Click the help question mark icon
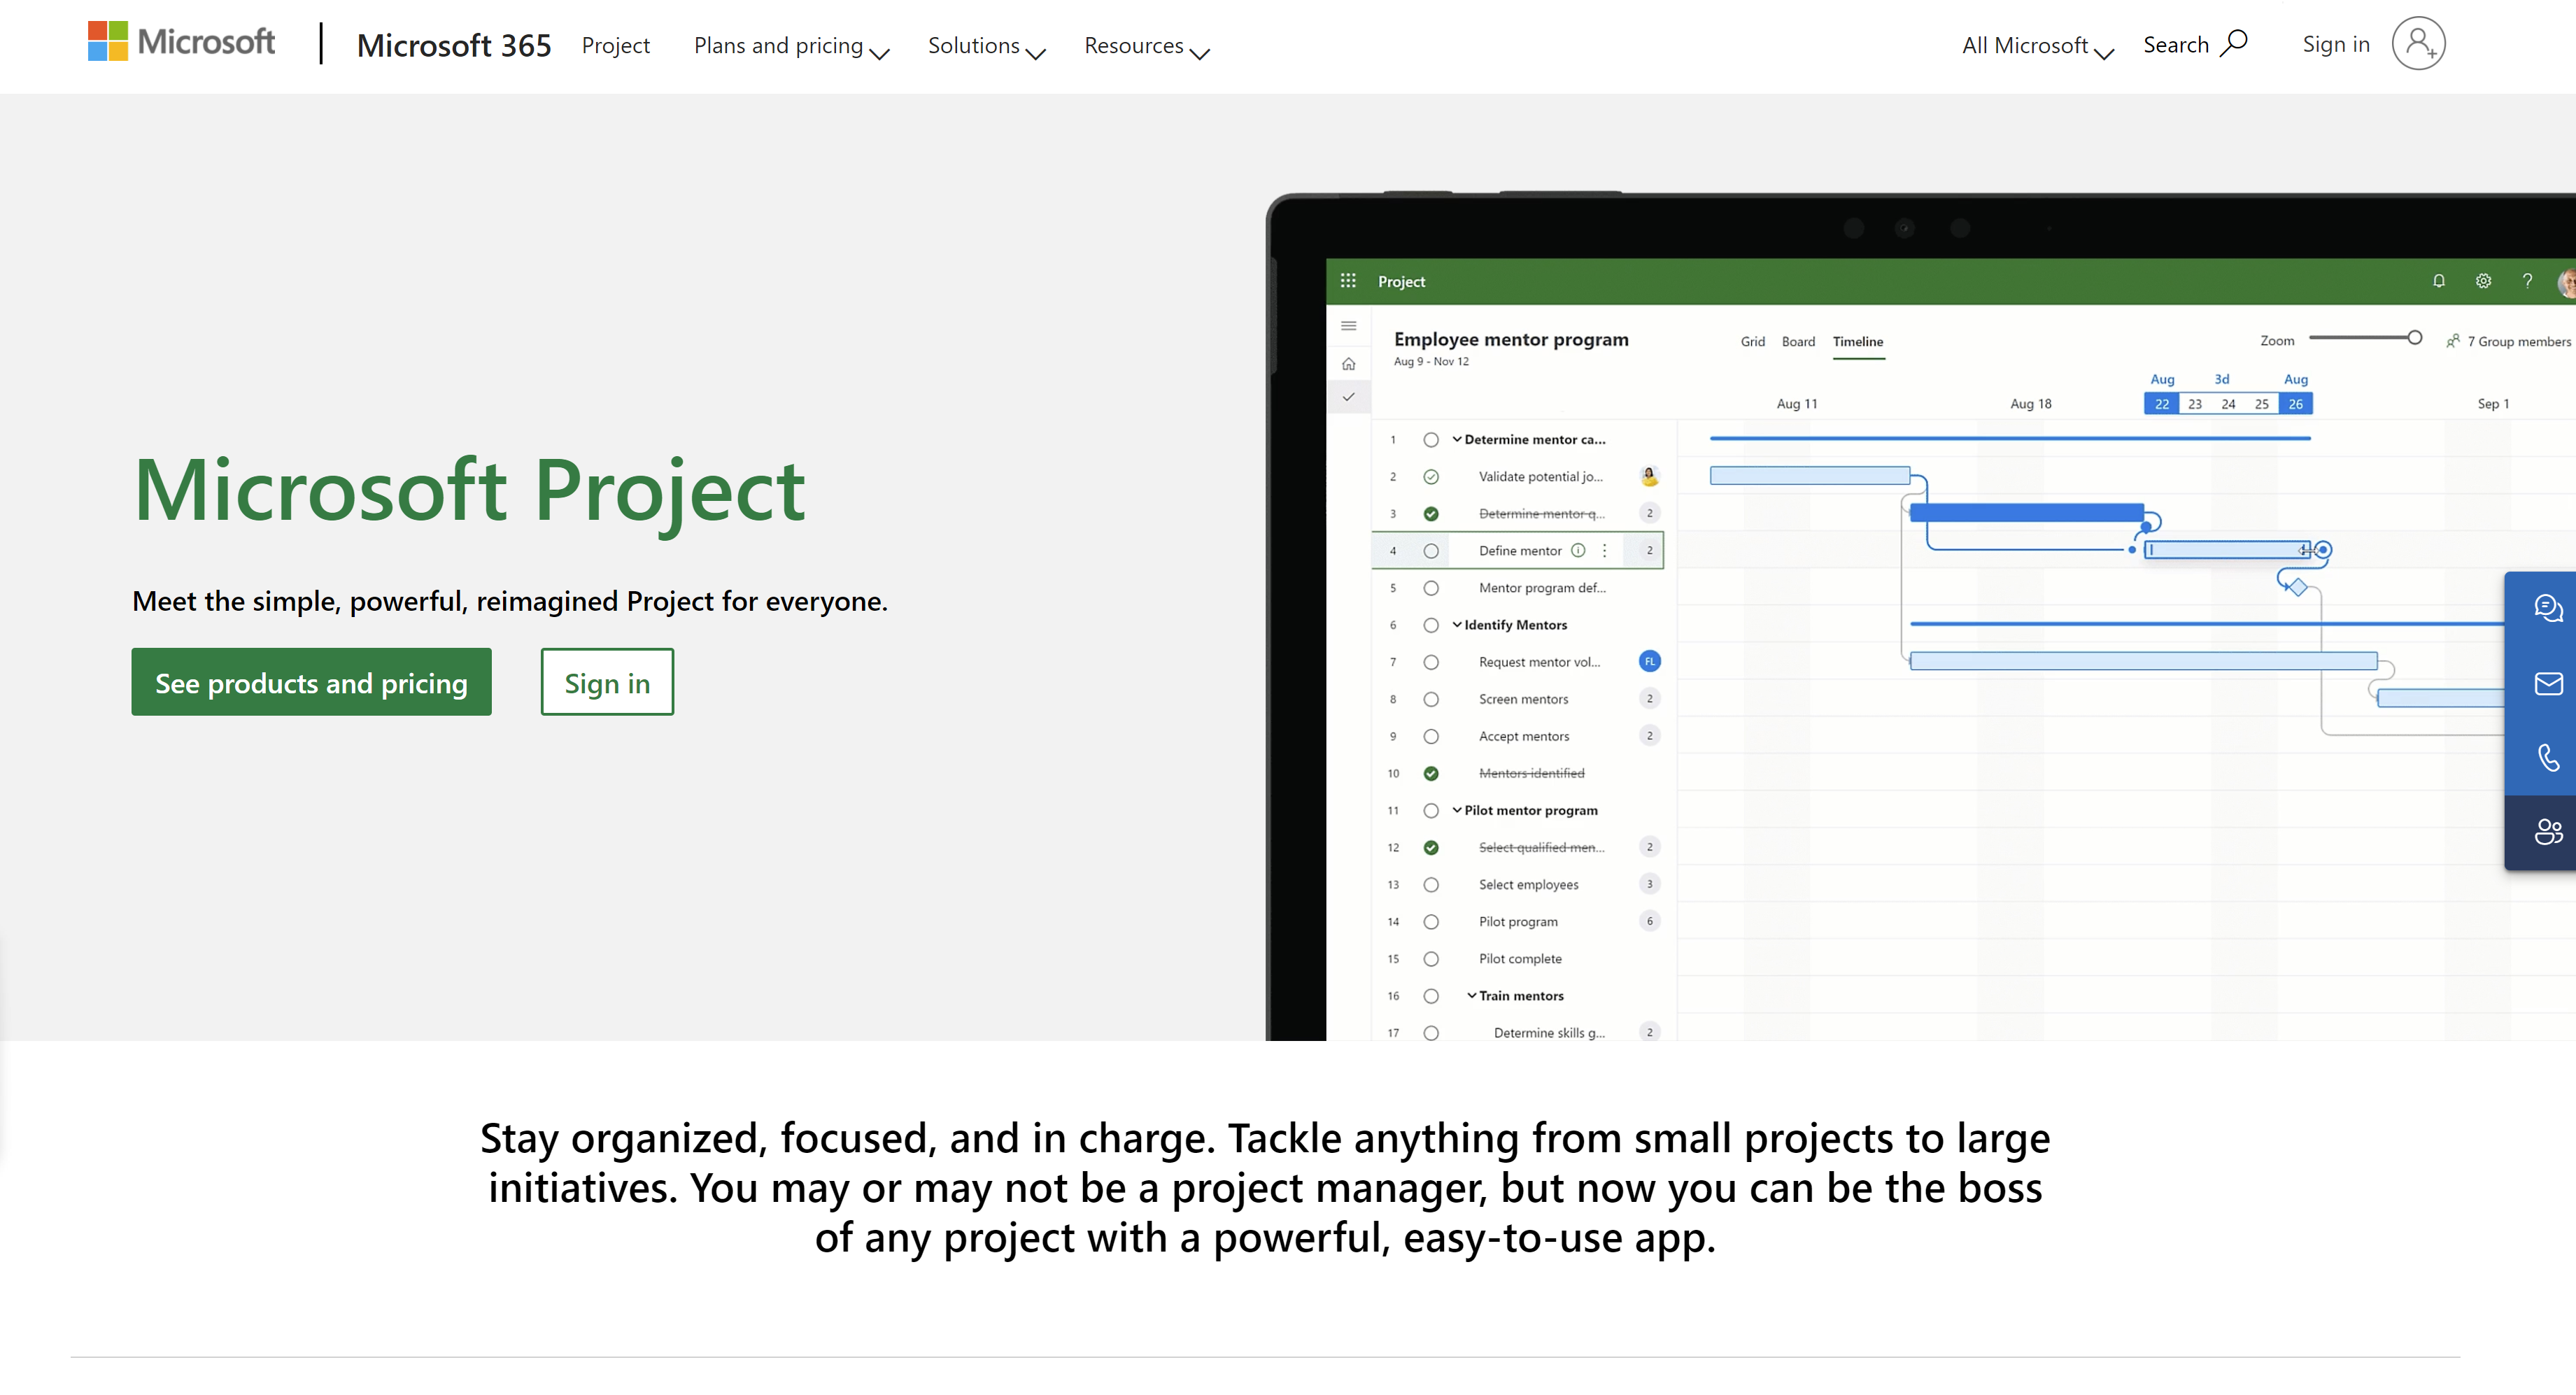Screen dimensions: 2576x1395 [2527, 281]
